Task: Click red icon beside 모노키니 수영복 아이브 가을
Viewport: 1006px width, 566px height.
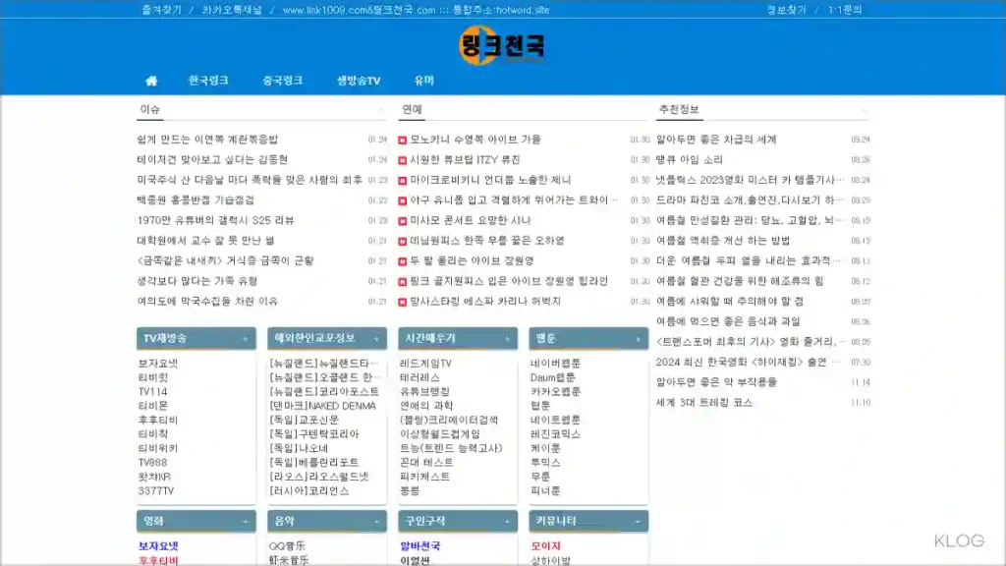Action: [x=403, y=140]
